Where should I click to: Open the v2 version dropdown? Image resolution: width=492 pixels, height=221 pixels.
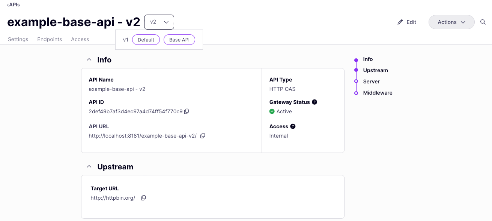pyautogui.click(x=159, y=22)
